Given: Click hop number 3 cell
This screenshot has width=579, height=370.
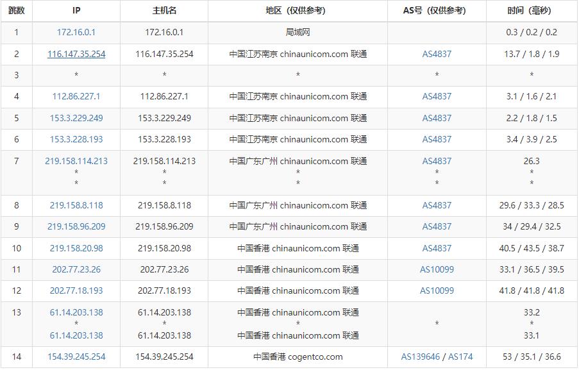Looking at the screenshot, I should pos(16,75).
